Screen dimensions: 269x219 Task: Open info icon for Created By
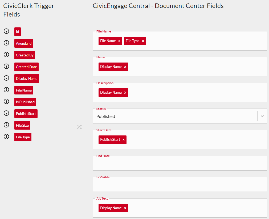[6, 55]
